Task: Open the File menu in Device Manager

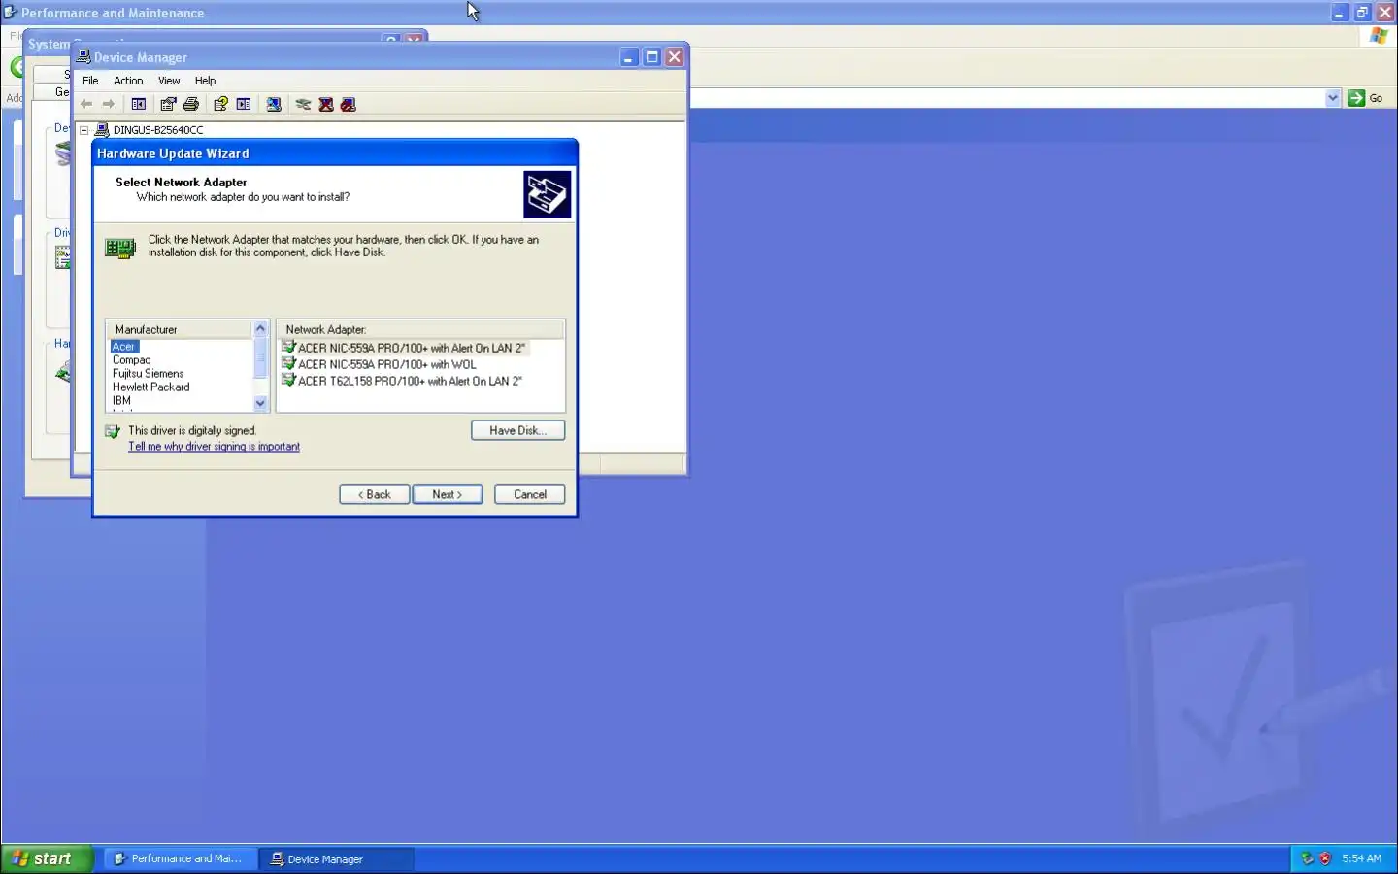Action: 90,81
